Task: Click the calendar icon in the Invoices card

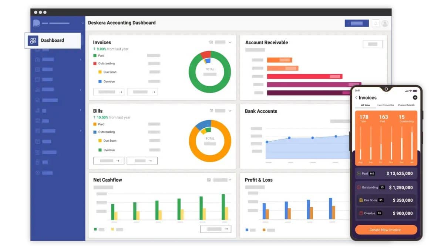Action: (211, 42)
